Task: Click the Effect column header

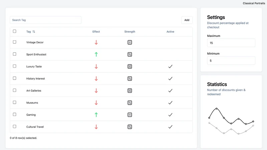Action: [x=96, y=32]
